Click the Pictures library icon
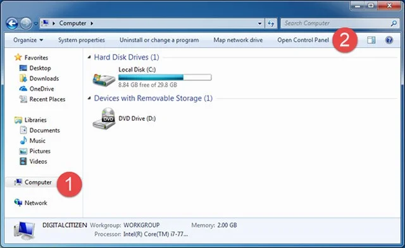This screenshot has height=248, width=405. (23, 151)
